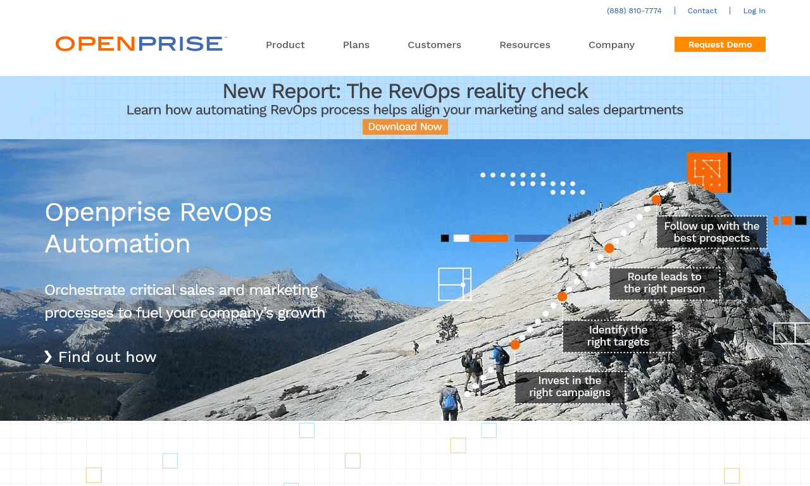This screenshot has width=810, height=486.
Task: Open the Resources menu
Action: [x=525, y=45]
